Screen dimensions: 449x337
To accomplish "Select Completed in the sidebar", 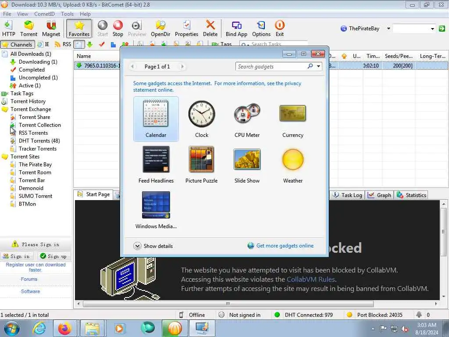I will coord(32,70).
